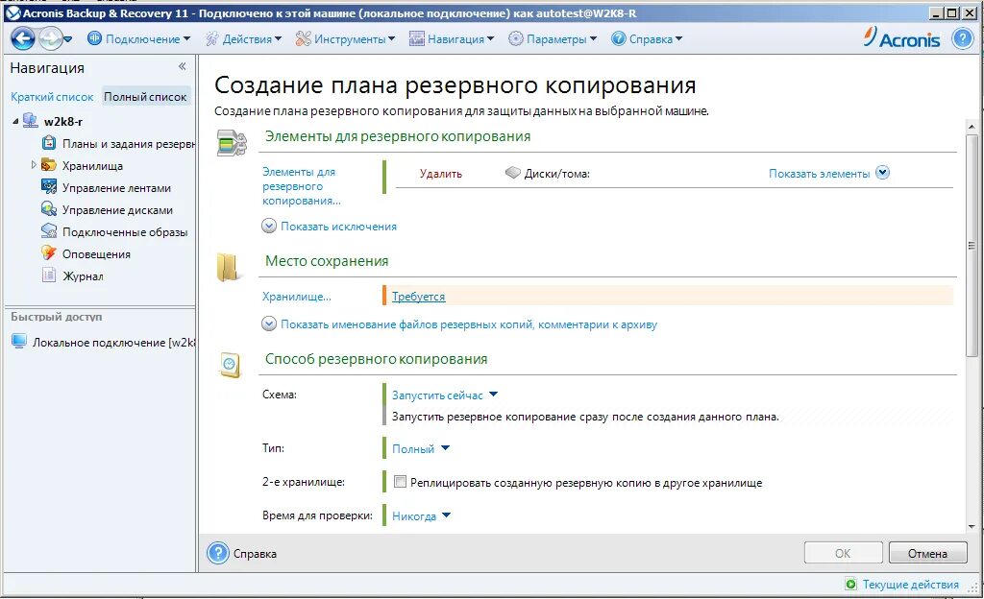Expand the Хранилища tree node
The height and width of the screenshot is (599, 984).
(x=34, y=165)
